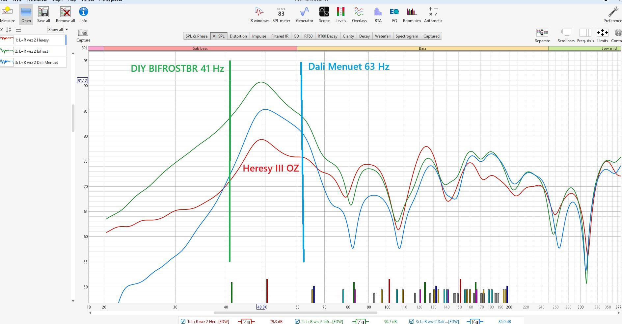Open the Overlays window
The height and width of the screenshot is (324, 622).
click(x=359, y=15)
